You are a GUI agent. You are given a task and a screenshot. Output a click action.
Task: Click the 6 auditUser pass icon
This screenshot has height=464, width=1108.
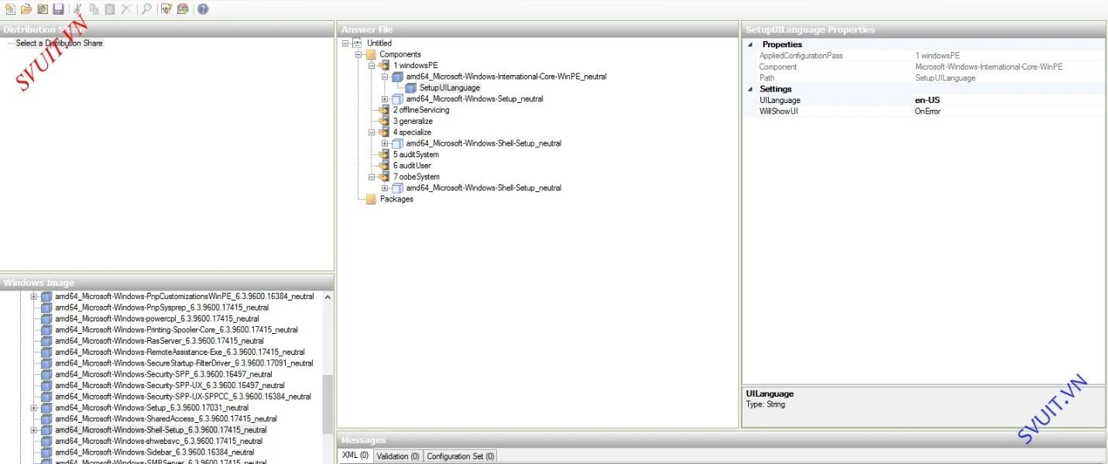click(384, 166)
